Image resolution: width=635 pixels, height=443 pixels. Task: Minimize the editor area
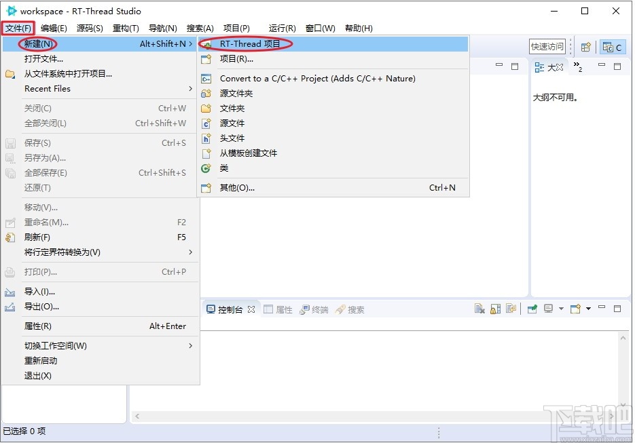(x=499, y=65)
